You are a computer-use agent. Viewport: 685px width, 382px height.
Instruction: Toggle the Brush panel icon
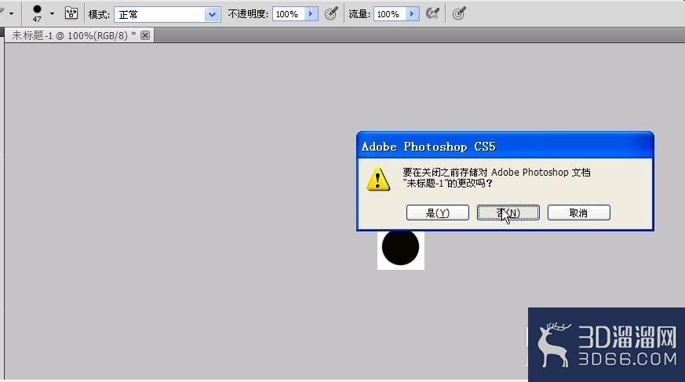[x=71, y=13]
